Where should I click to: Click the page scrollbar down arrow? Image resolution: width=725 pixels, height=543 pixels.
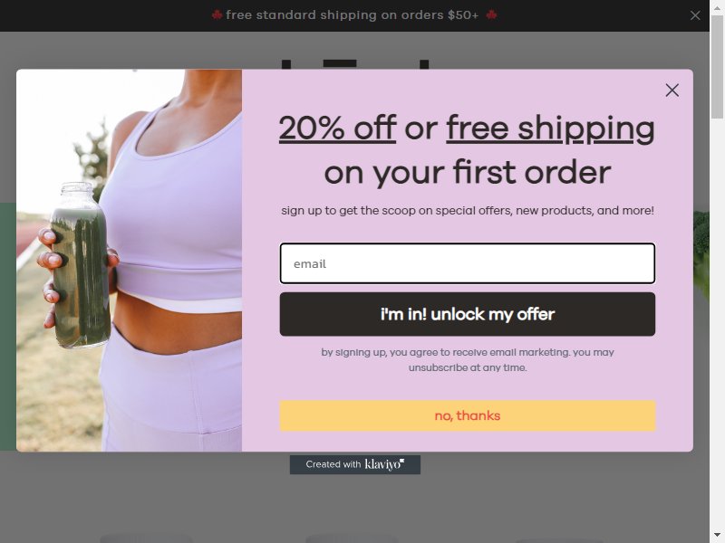[x=717, y=536]
